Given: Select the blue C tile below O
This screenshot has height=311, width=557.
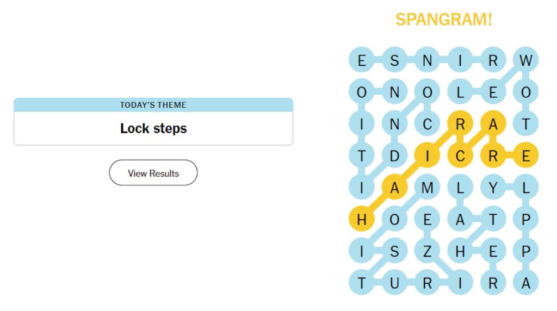Looking at the screenshot, I should 428,124.
